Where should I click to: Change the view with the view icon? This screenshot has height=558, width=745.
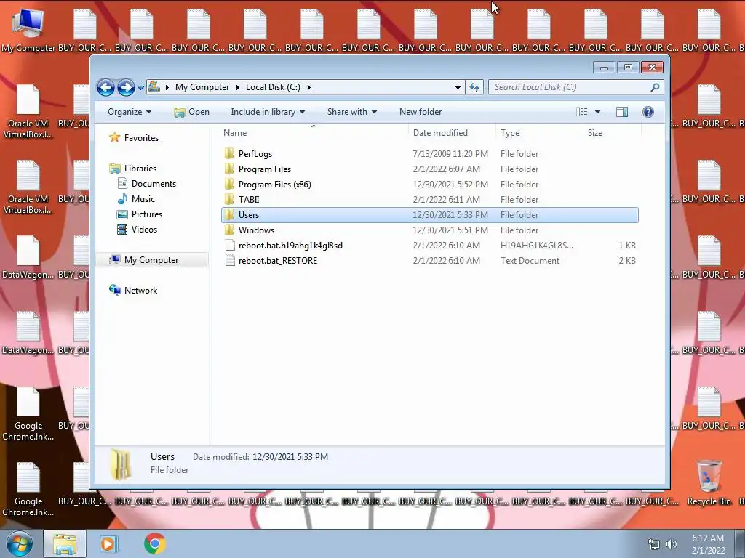tap(581, 112)
